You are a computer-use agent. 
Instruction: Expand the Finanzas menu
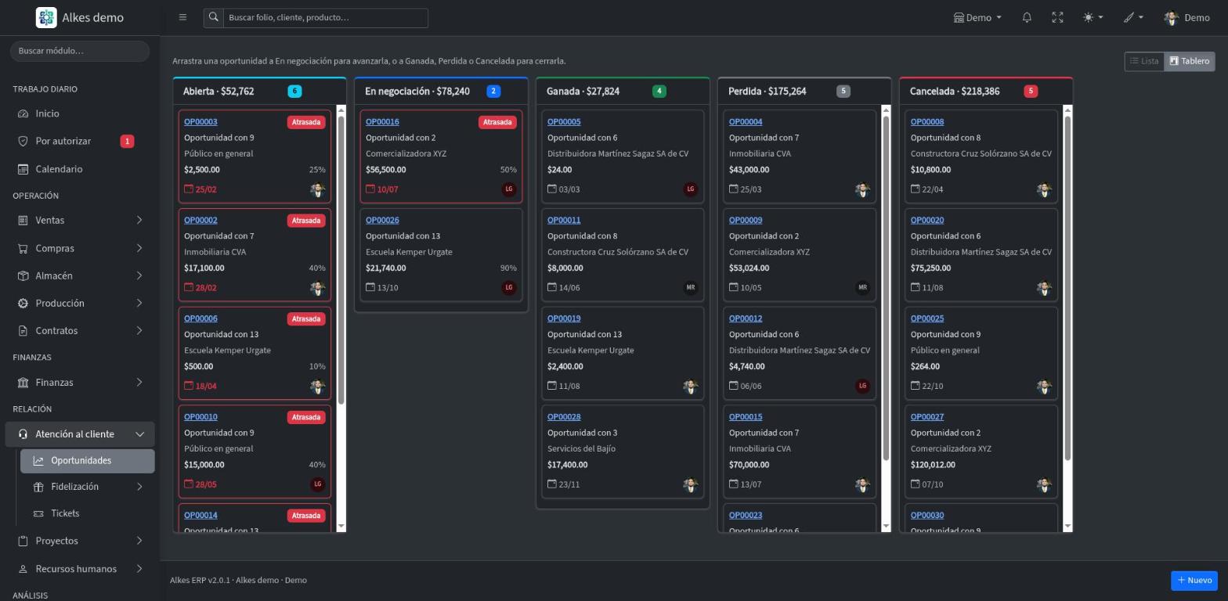coord(80,382)
